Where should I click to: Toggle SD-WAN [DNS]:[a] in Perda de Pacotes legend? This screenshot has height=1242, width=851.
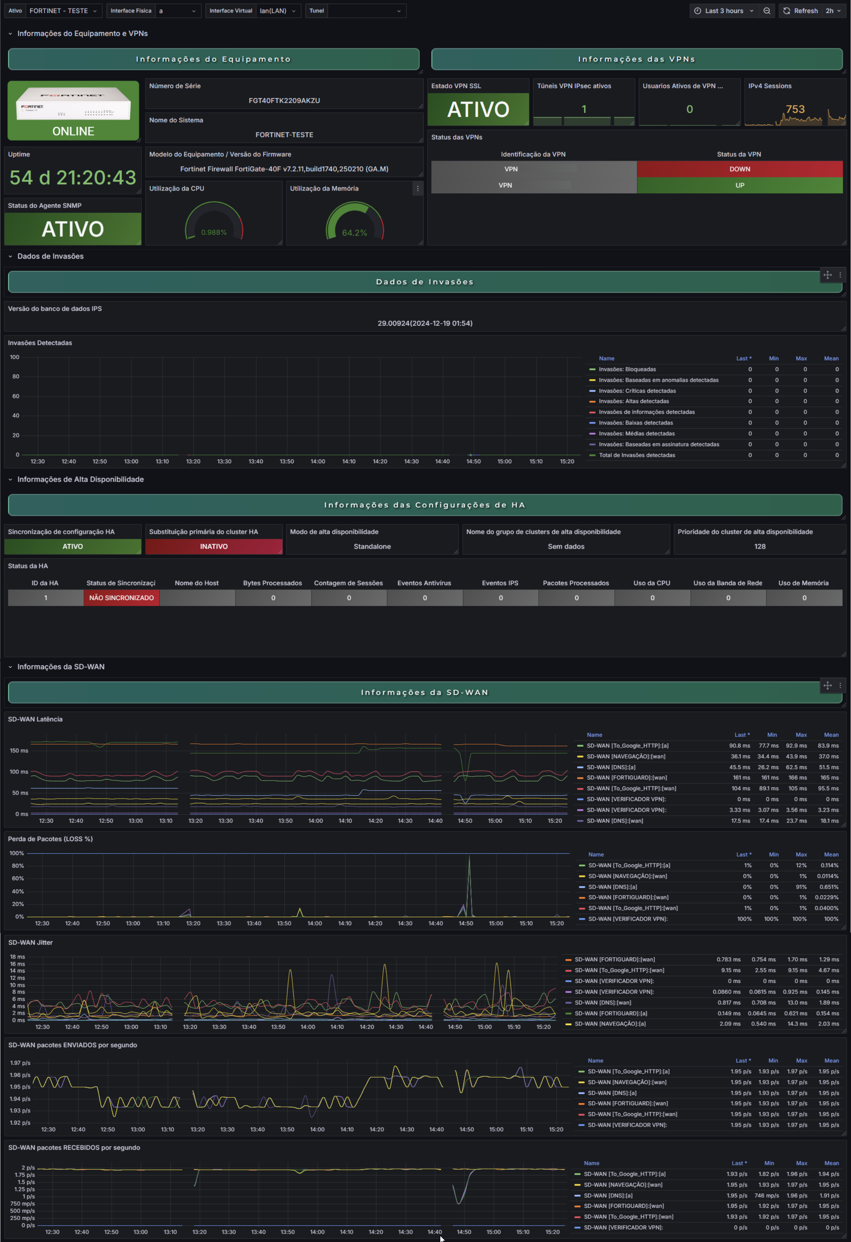tap(612, 886)
